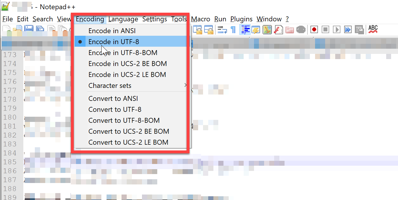Click line number 183 in the margin
398x200 pixels.
point(10,144)
